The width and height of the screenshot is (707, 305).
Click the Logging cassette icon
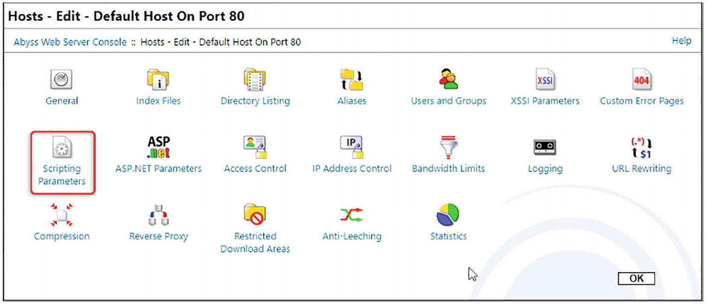point(545,148)
